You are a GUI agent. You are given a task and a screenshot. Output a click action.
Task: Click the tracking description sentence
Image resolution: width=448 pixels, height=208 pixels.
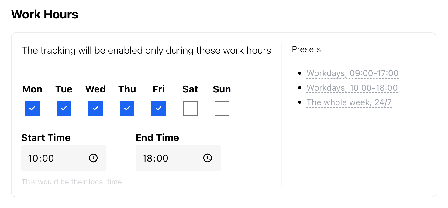coord(146,50)
